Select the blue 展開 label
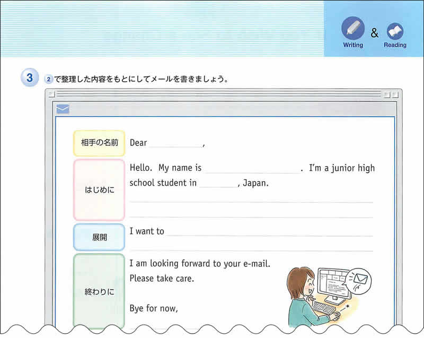Screen dimensions: 424x338 99,237
